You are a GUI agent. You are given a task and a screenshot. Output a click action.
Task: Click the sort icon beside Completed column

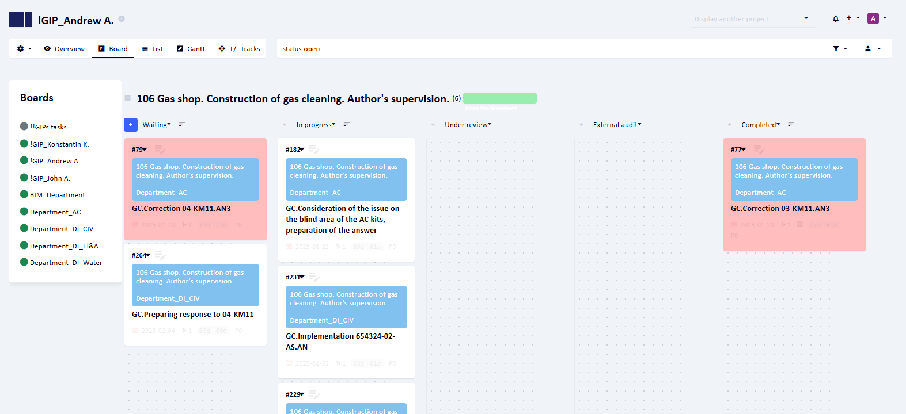[x=791, y=124]
